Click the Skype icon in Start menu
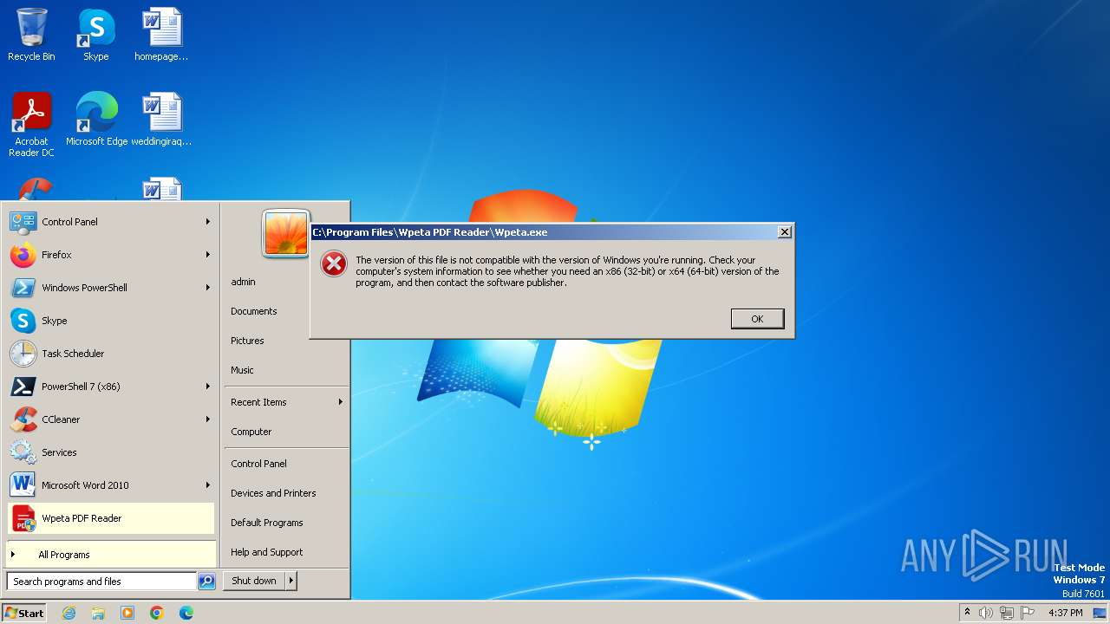 click(x=23, y=321)
